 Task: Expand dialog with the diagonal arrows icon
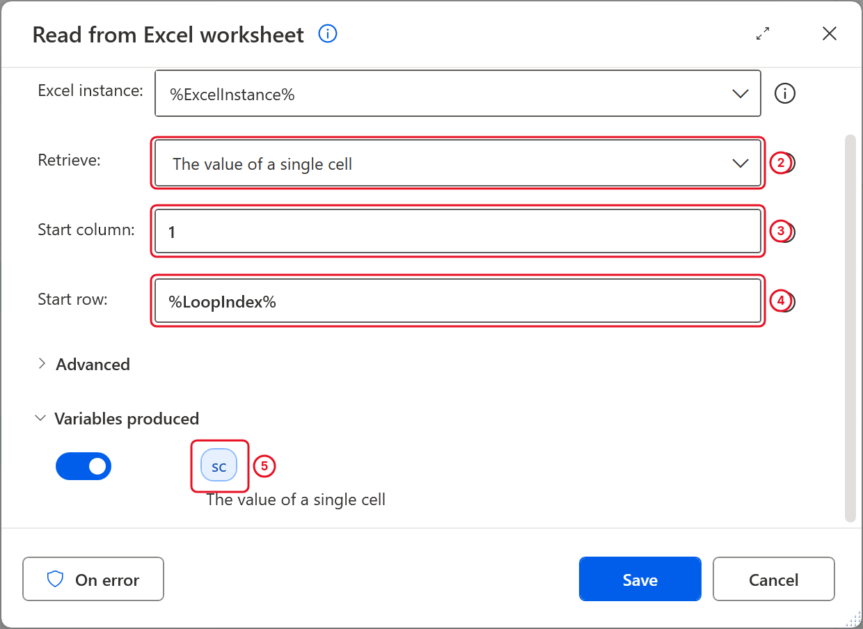click(x=763, y=33)
